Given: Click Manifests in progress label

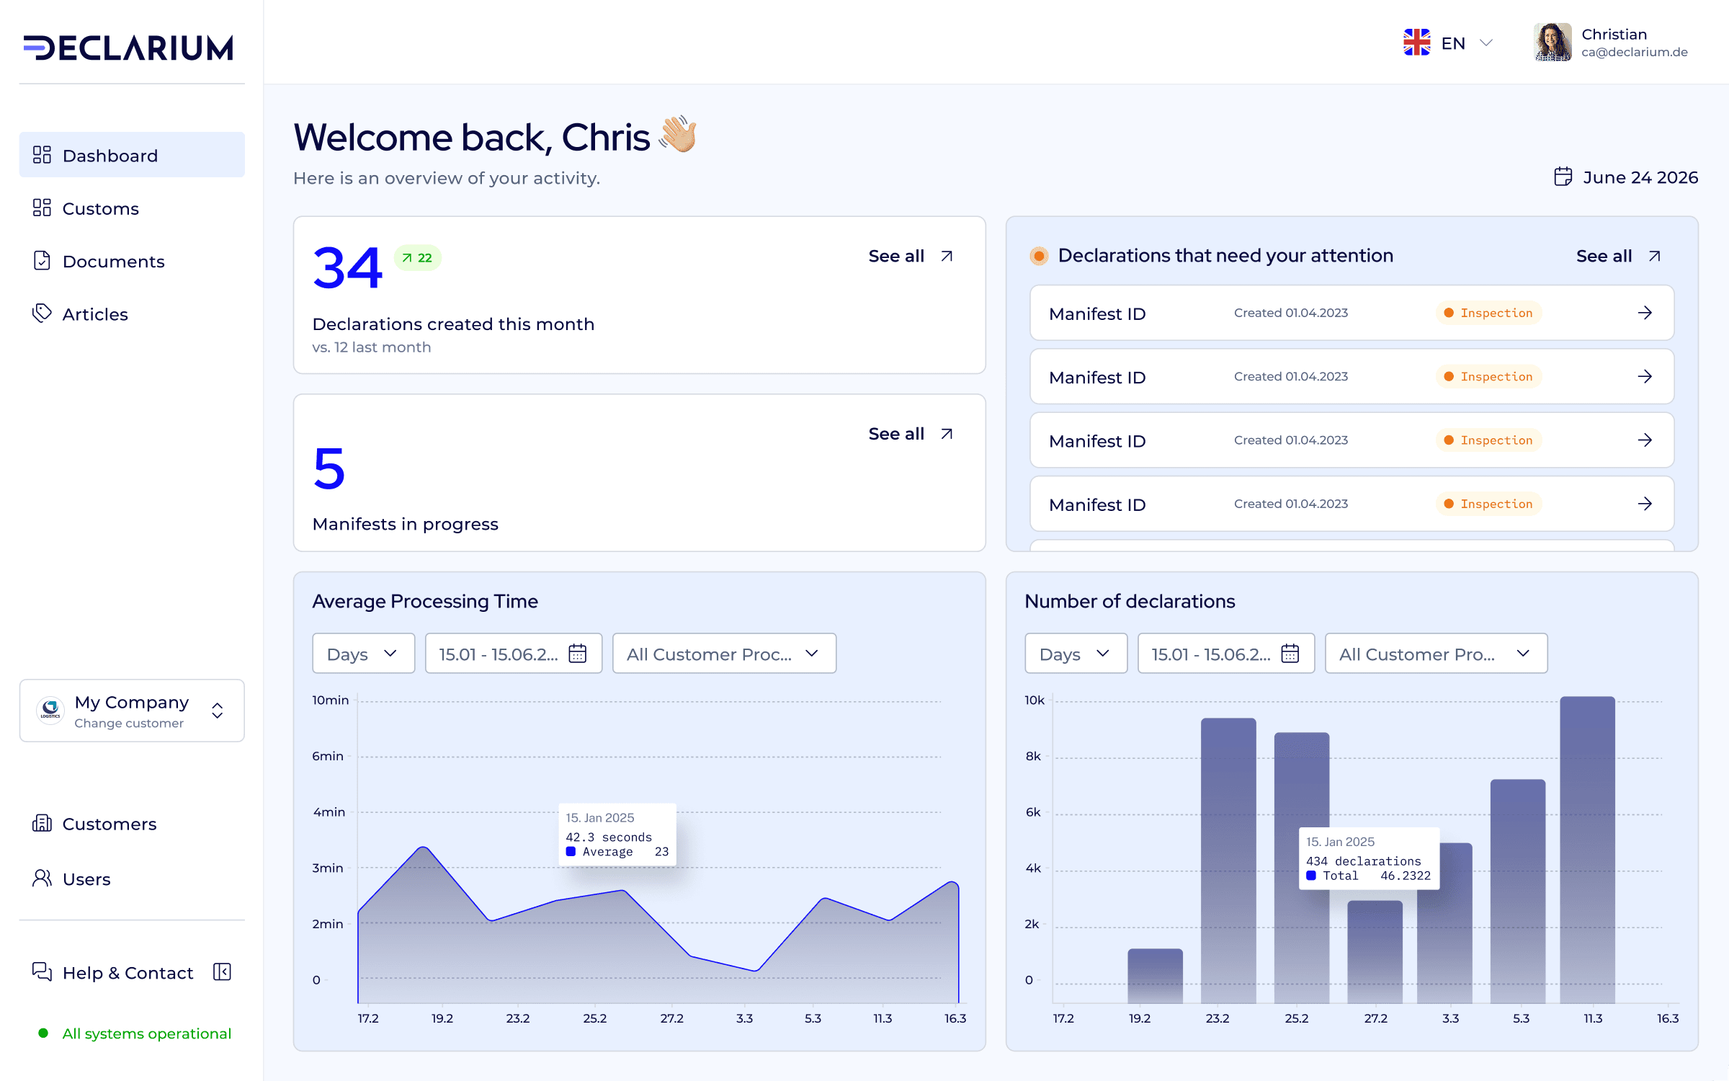Looking at the screenshot, I should [405, 524].
